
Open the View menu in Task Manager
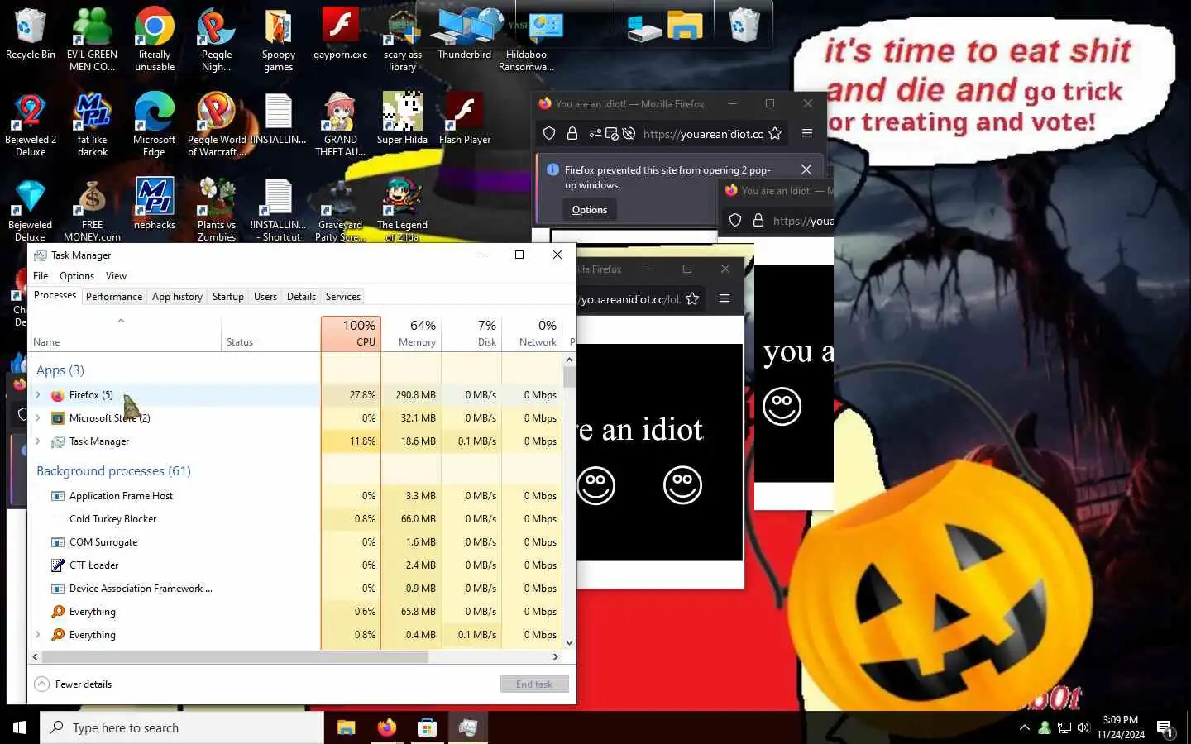(116, 276)
